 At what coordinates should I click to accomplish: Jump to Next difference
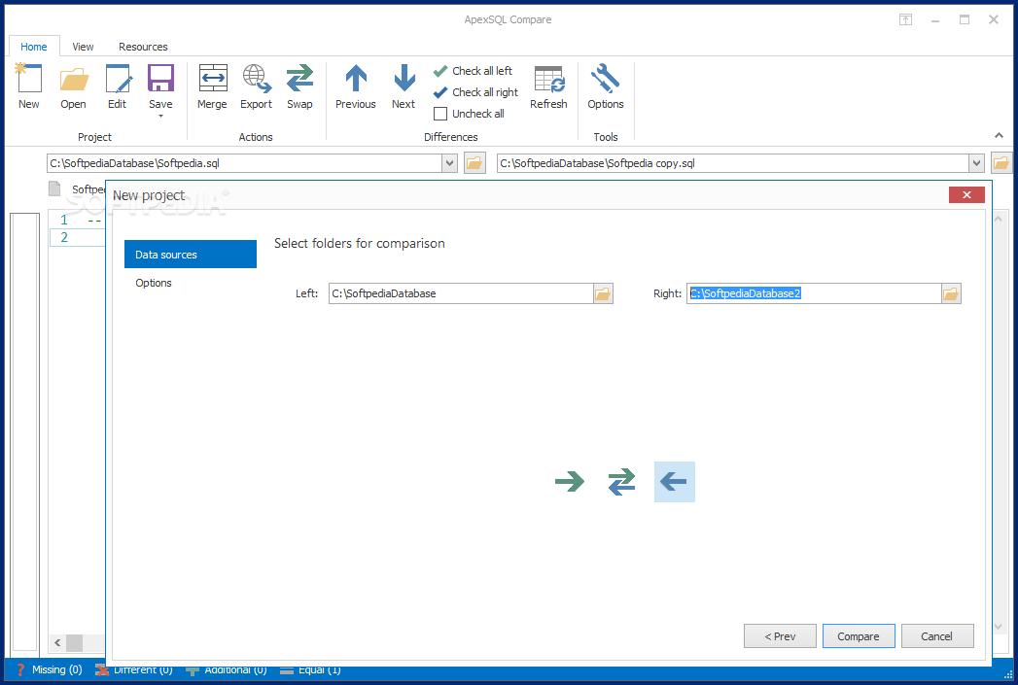tap(404, 86)
